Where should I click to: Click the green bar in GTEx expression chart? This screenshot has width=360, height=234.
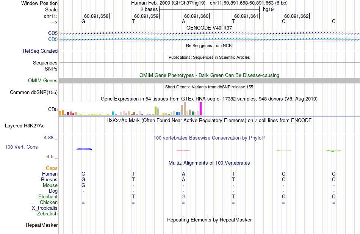point(155,111)
